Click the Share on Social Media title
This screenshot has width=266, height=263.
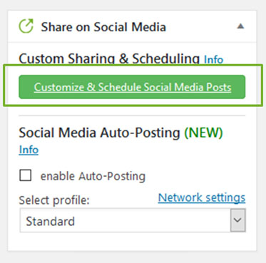click(103, 26)
